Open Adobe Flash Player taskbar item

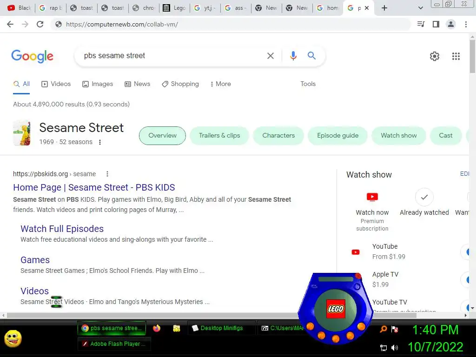(114, 344)
